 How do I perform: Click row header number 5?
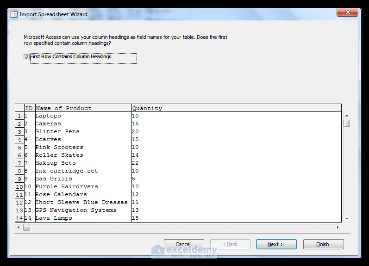click(19, 148)
